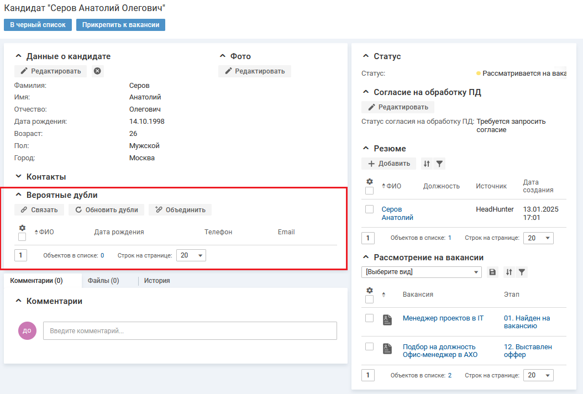
Task: Open rows-per-page dropdown in the duplicates list
Action: (x=191, y=255)
